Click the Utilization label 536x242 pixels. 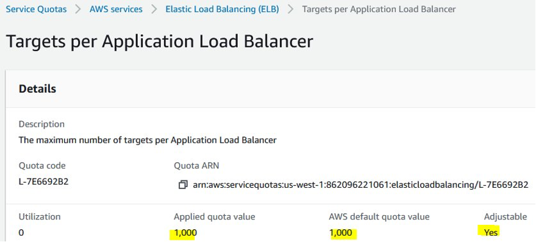pyautogui.click(x=40, y=217)
